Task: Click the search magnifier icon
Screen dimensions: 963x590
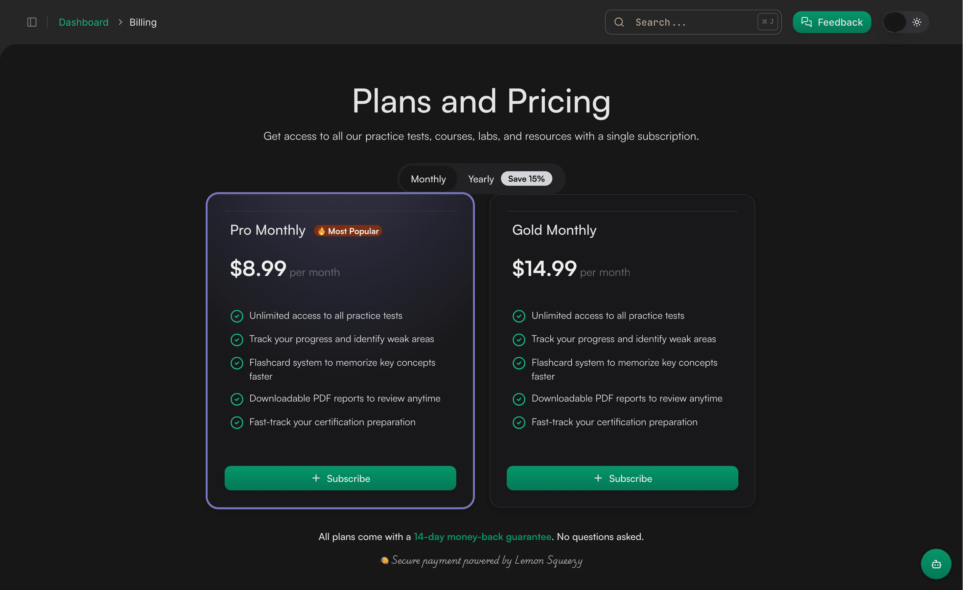Action: pyautogui.click(x=619, y=22)
